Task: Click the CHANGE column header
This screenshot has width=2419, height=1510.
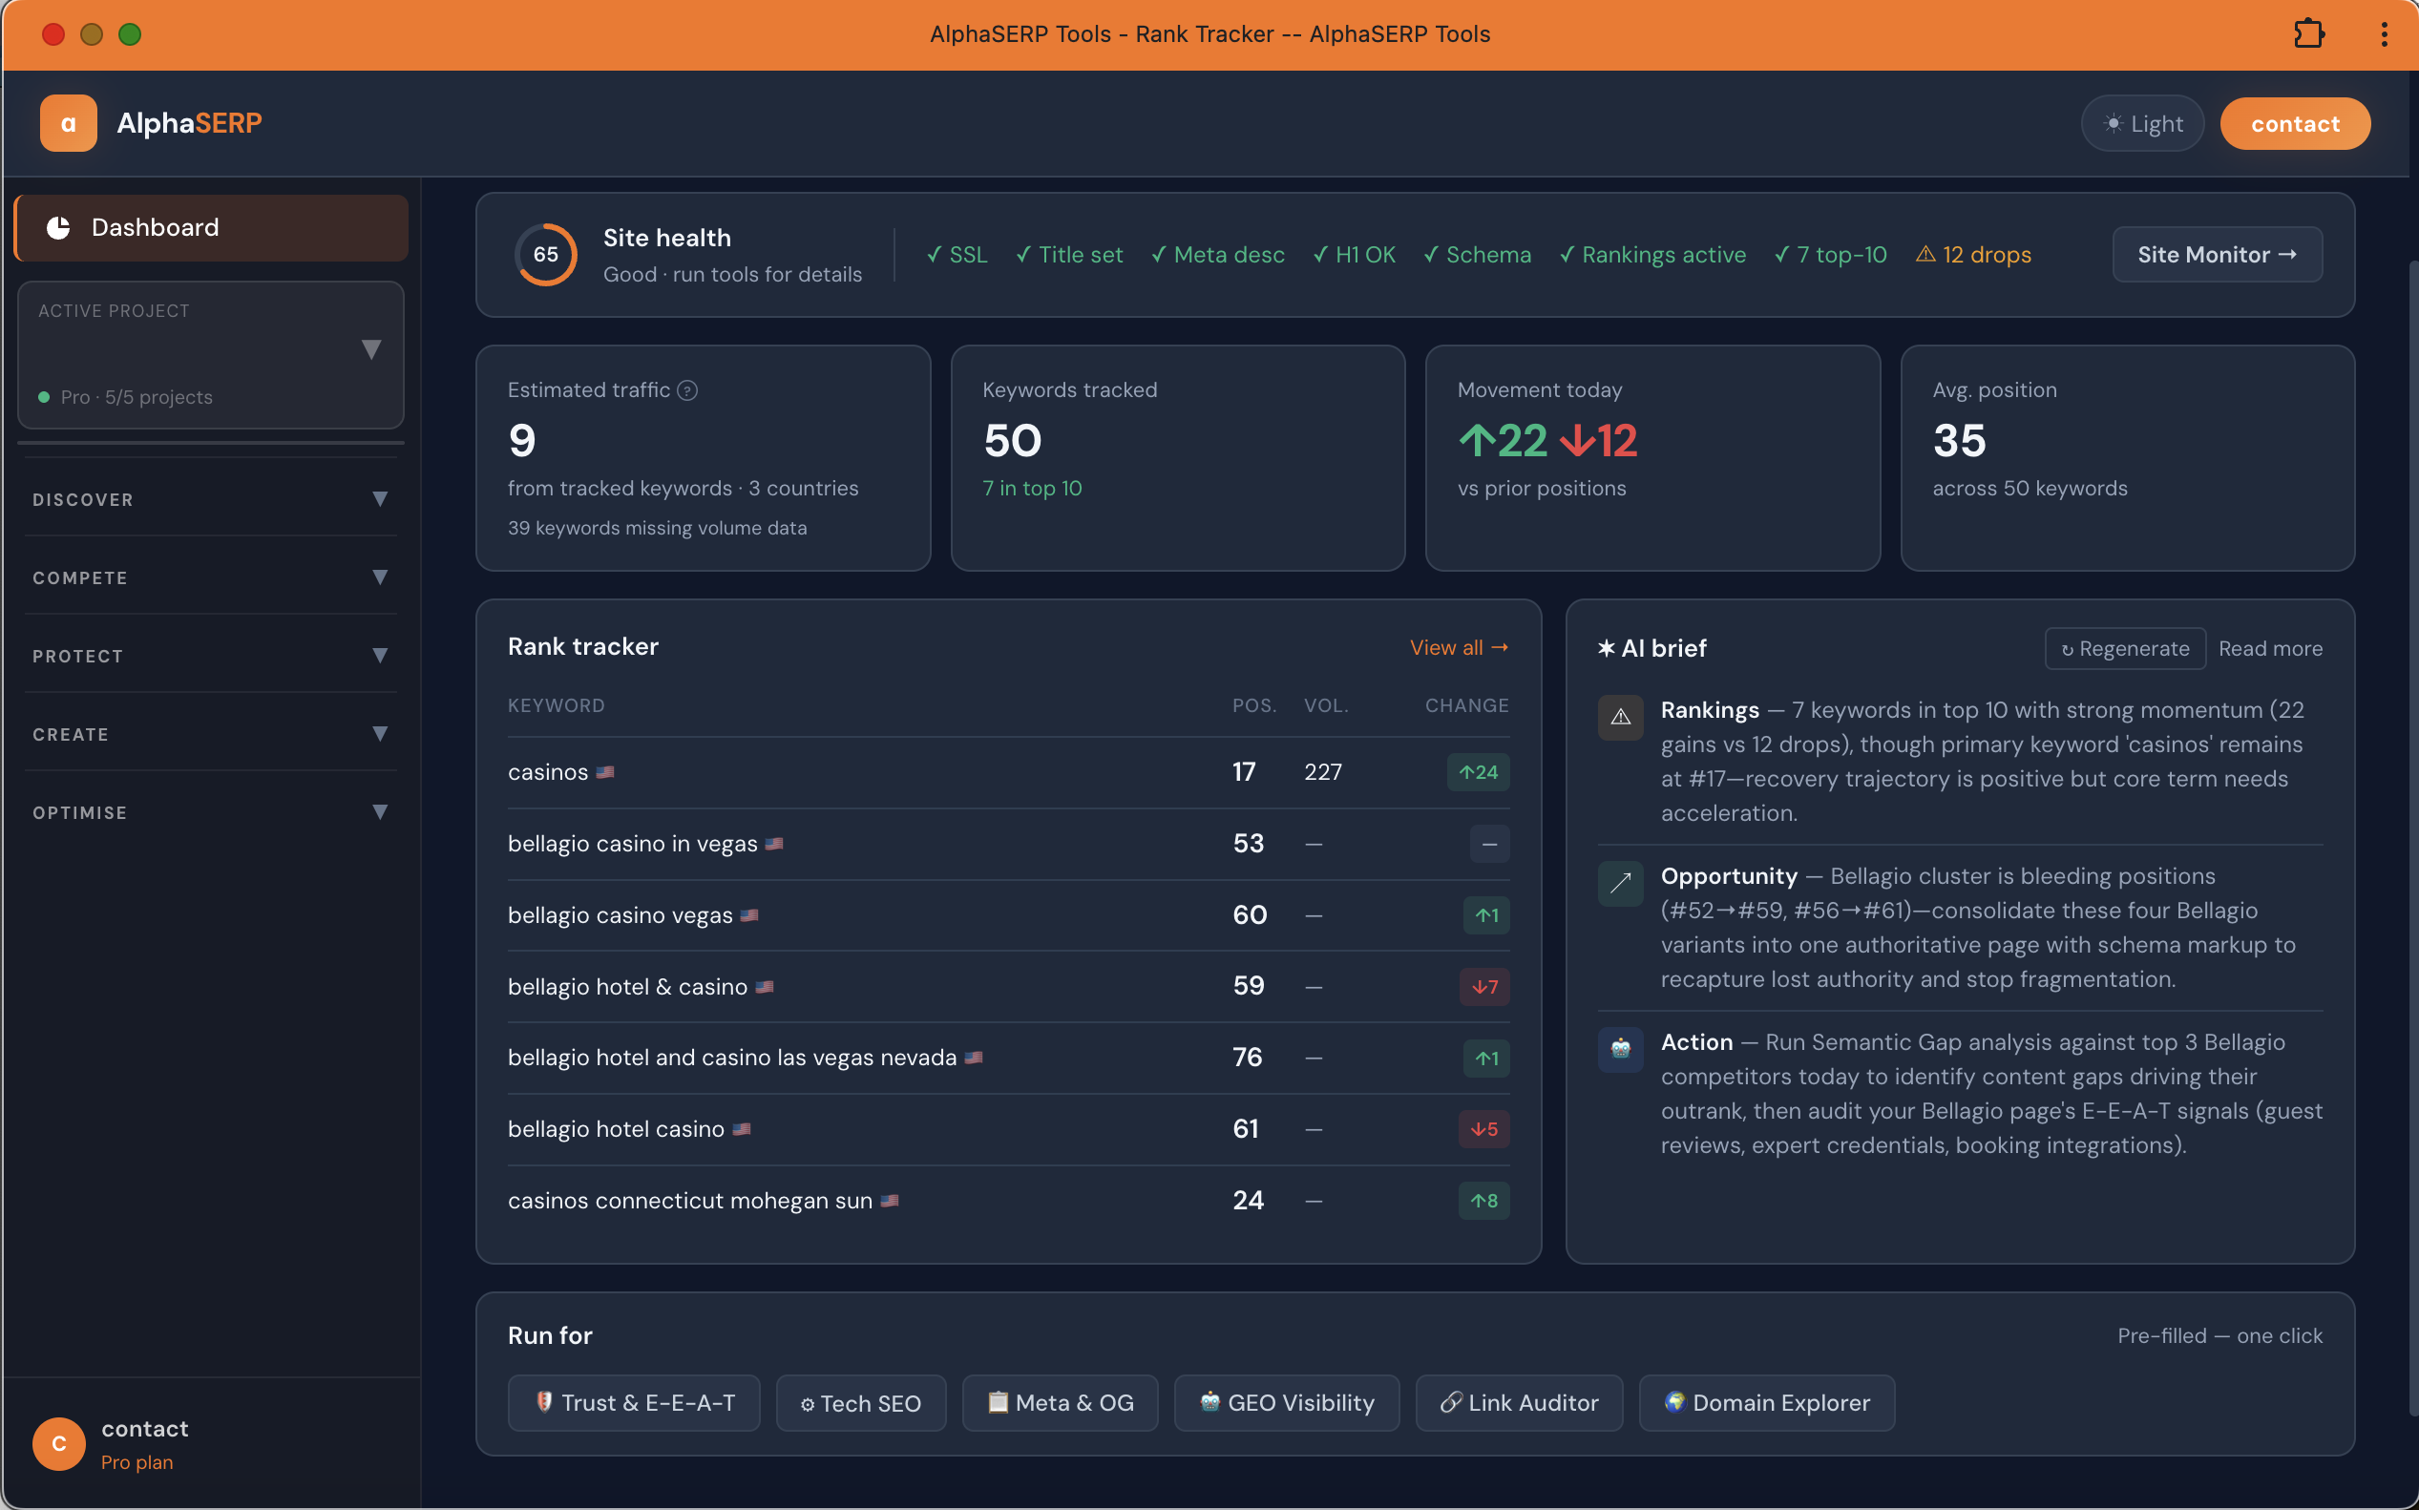Action: tap(1466, 706)
